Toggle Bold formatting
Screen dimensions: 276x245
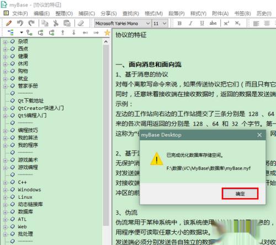[x=179, y=23]
